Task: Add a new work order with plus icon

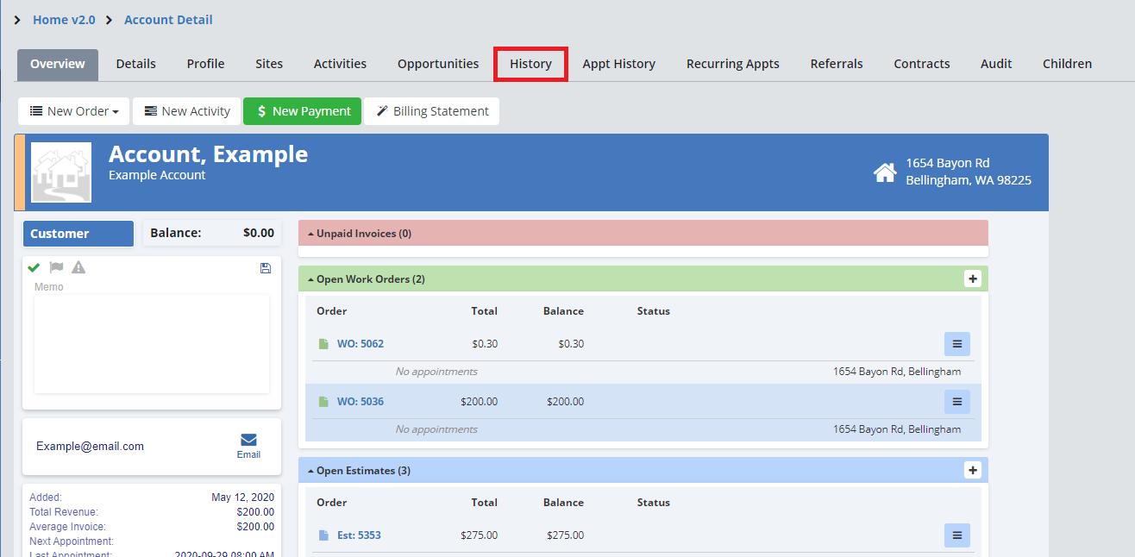Action: (973, 278)
